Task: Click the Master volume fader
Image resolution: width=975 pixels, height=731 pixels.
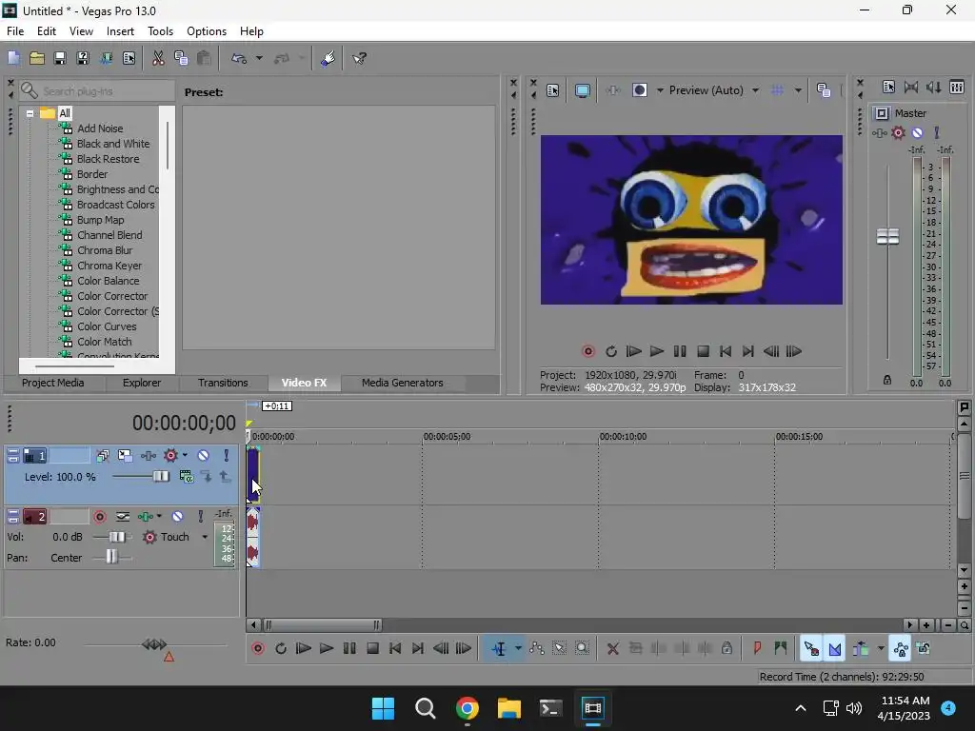Action: (x=887, y=237)
